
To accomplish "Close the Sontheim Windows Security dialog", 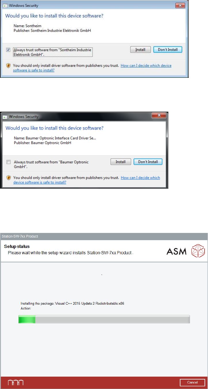I will [180, 5].
